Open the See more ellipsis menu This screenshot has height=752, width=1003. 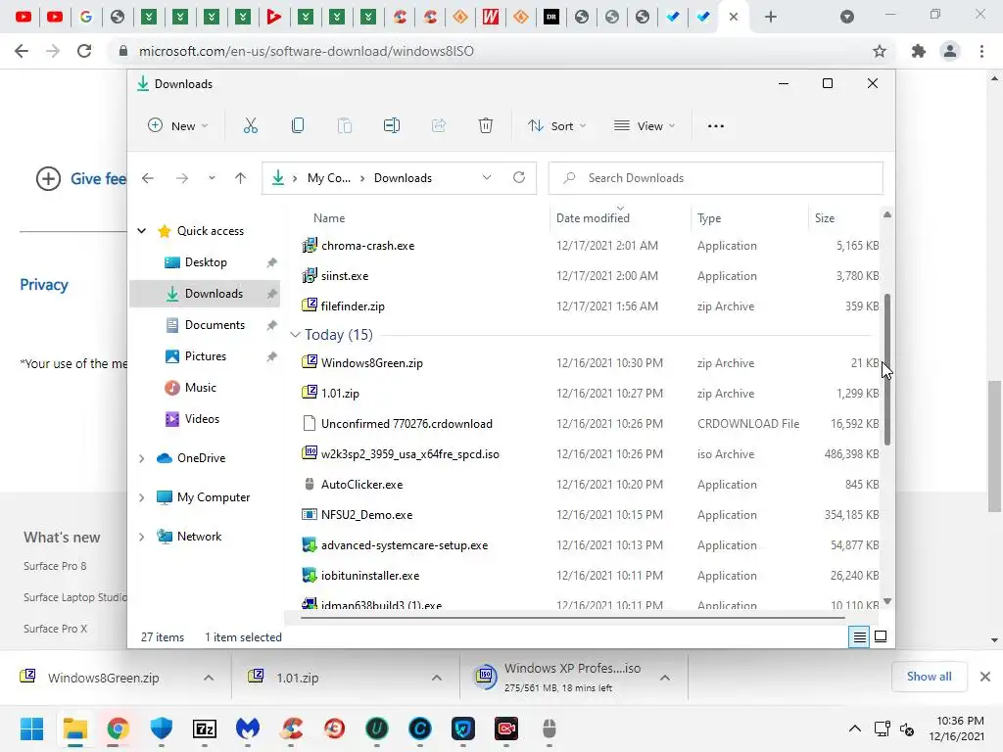tap(716, 126)
